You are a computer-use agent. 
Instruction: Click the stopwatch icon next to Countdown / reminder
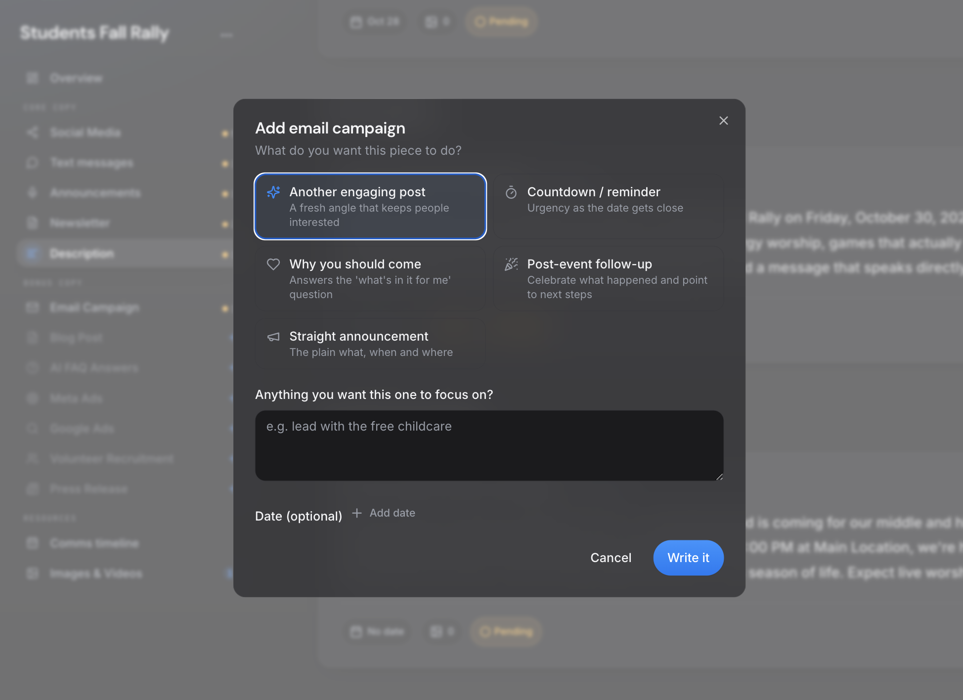pos(511,192)
